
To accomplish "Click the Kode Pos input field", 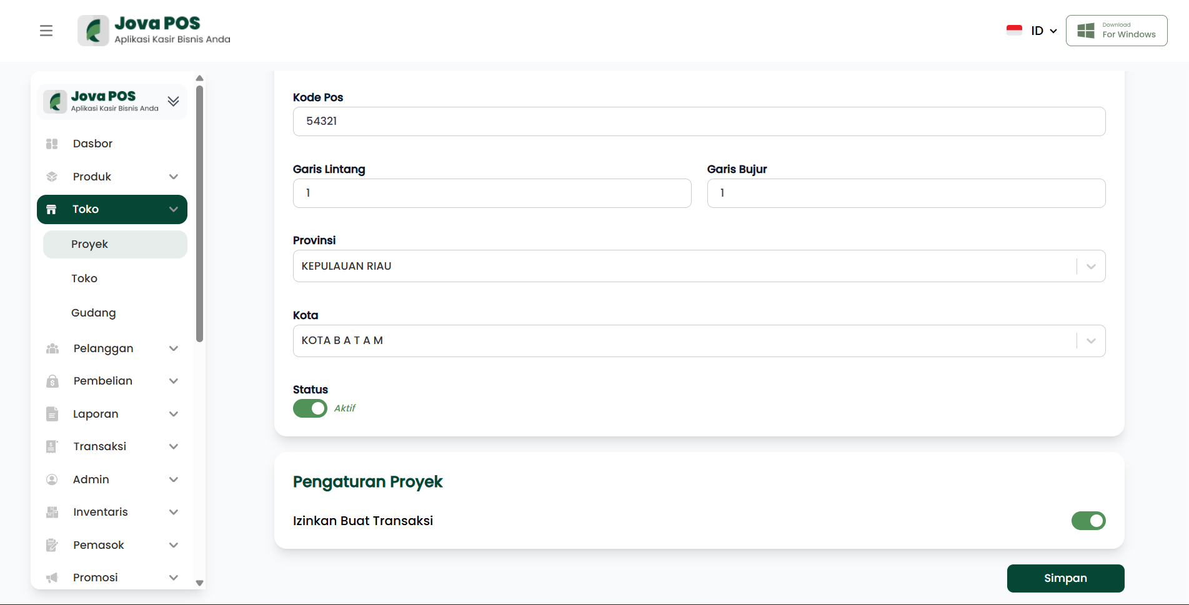I will [x=699, y=121].
